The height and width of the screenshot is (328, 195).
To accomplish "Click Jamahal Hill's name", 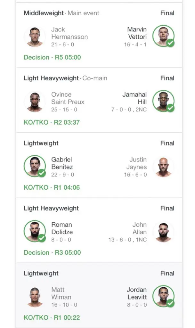I will point(135,98).
